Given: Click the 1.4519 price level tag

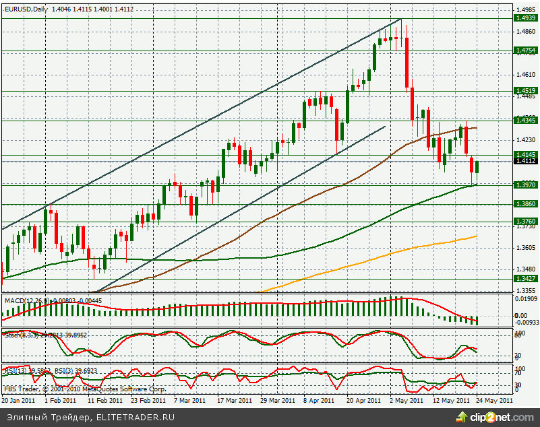Looking at the screenshot, I should [x=524, y=90].
